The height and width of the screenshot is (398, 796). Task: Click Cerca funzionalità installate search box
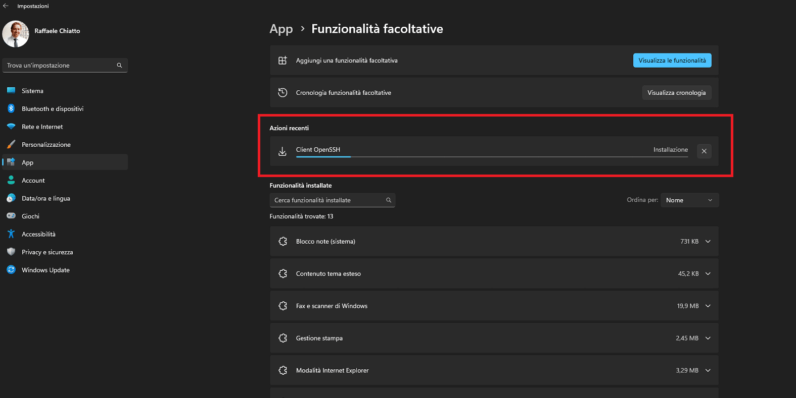pos(333,200)
